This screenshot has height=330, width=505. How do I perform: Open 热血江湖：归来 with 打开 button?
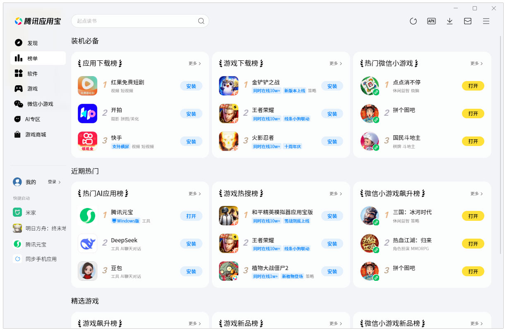[x=473, y=244]
